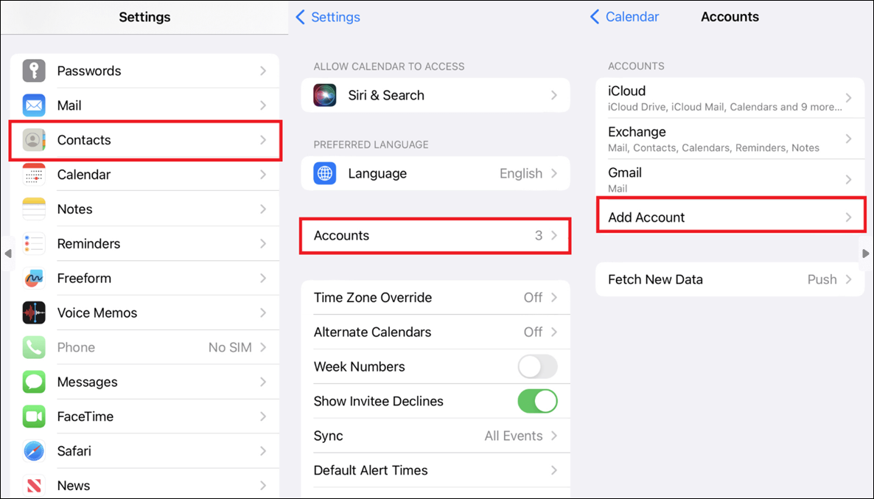874x499 pixels.
Task: Tap the Mail envelope icon
Action: (35, 105)
